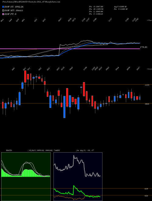Screen dimensions: 152x201
Task: Click the top-row value 1106
Action: [95, 20]
